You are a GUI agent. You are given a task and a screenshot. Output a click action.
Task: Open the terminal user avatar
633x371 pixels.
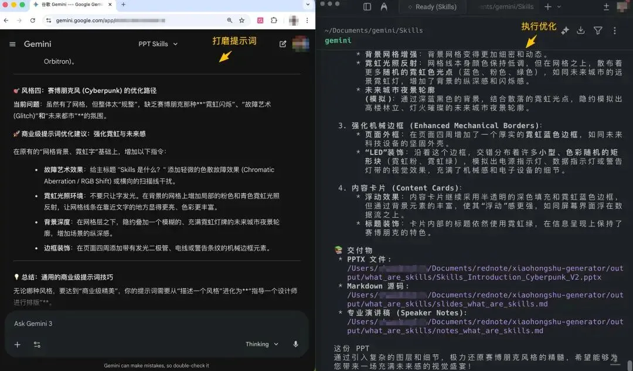[622, 6]
